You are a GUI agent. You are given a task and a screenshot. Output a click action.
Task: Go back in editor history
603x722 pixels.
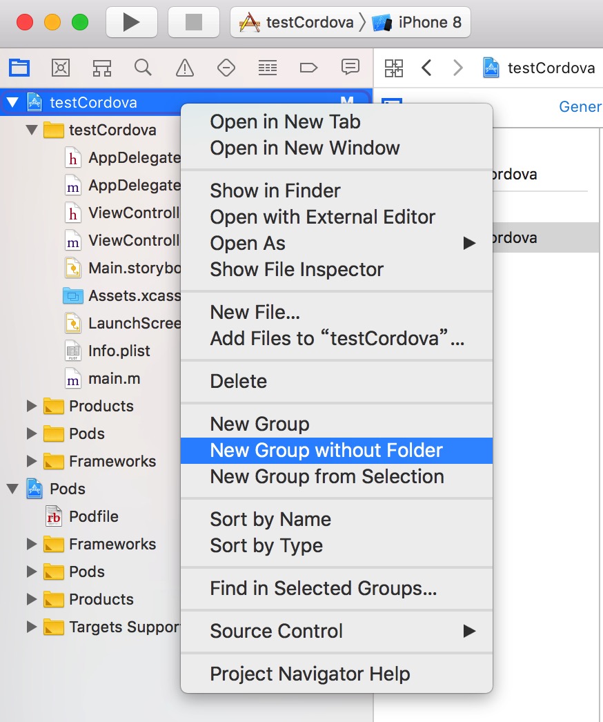426,68
